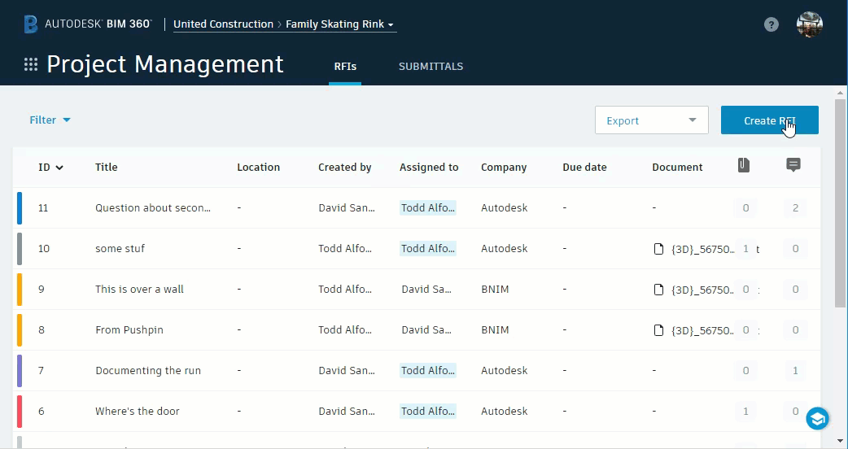Click the orange status bar of RFI 9
Screen dimensions: 848x449
(x=20, y=290)
